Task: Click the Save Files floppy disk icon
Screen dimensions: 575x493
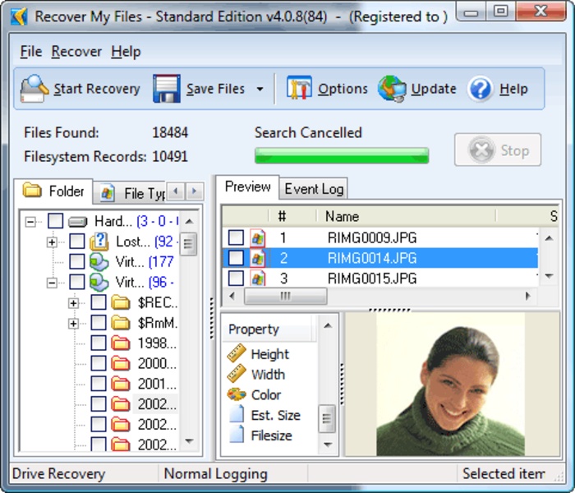Action: pos(167,89)
